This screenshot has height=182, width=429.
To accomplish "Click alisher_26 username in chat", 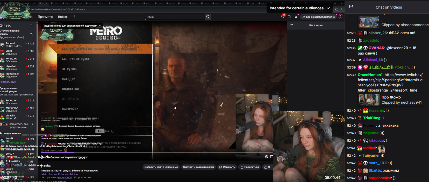I will point(378,33).
